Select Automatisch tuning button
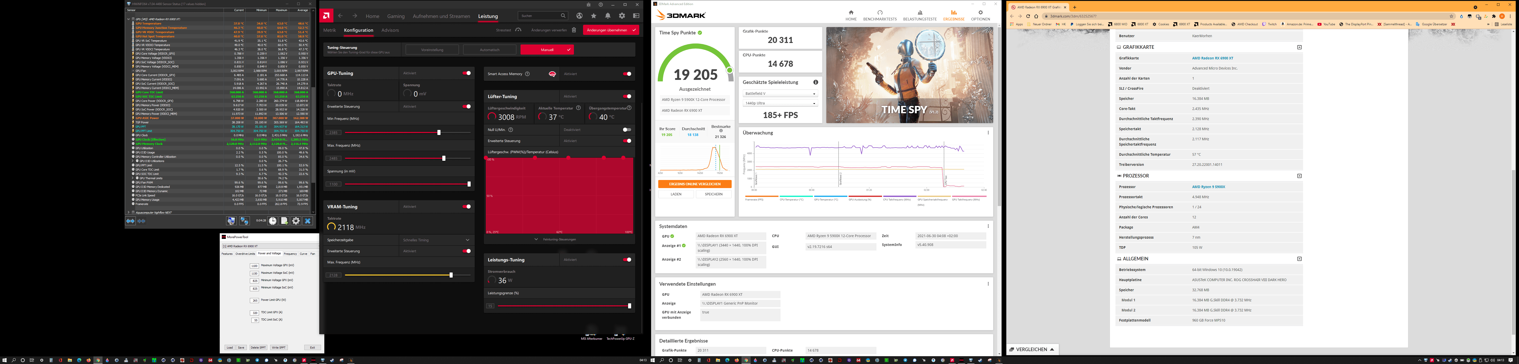Screen dimensions: 1519x364 [x=489, y=50]
